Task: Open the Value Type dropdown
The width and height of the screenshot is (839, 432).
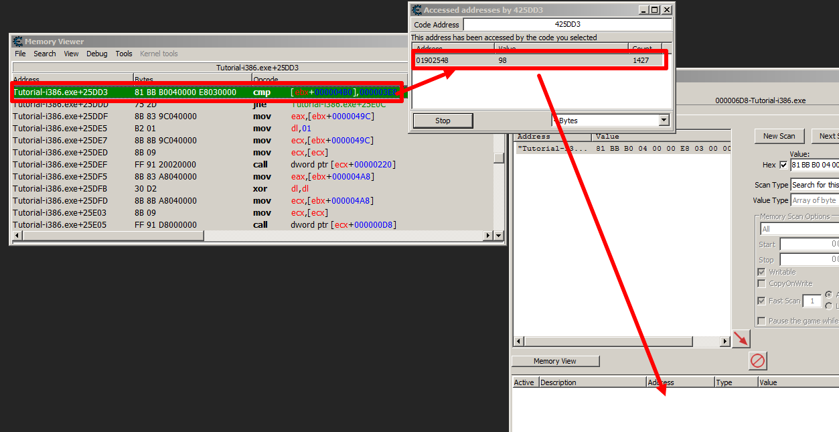Action: 814,200
